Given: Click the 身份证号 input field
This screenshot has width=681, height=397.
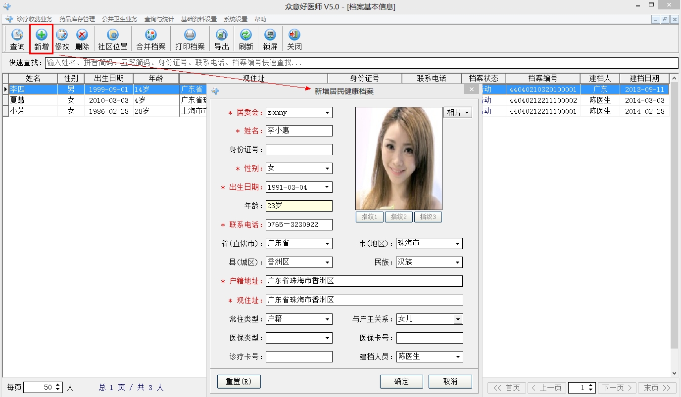Looking at the screenshot, I should [x=299, y=150].
